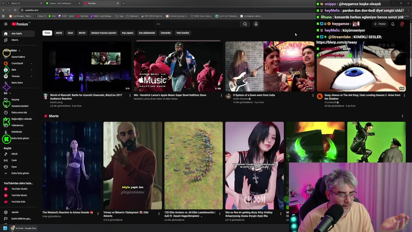The height and width of the screenshot is (232, 412).
Task: Open Retro Store subscription
Action: 19,82
